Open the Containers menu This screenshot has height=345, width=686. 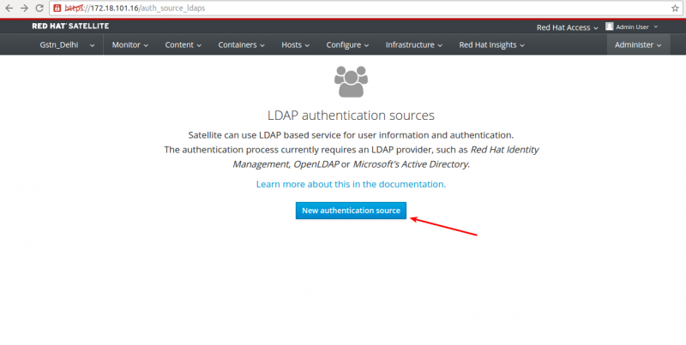pos(241,45)
